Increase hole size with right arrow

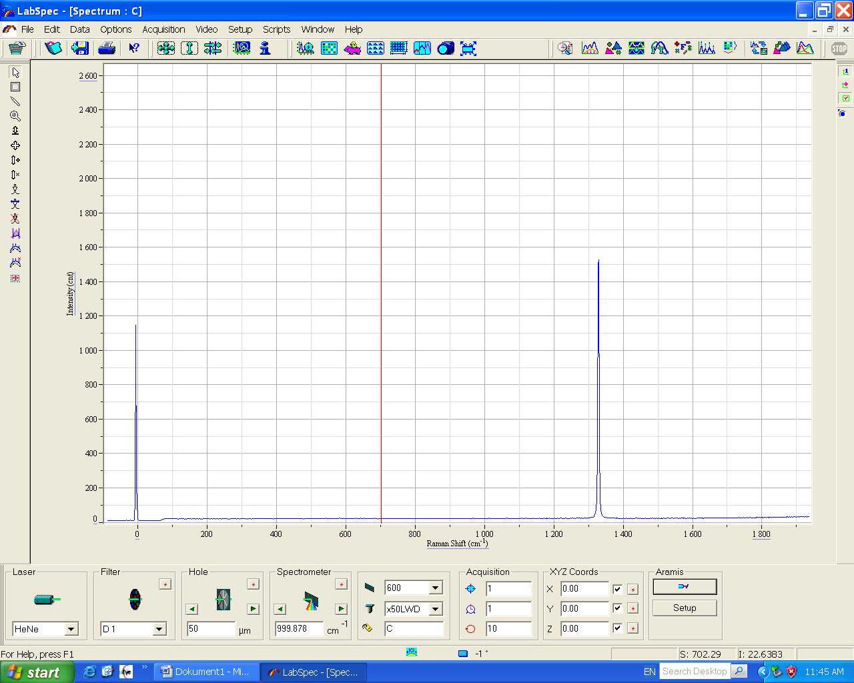coord(253,609)
